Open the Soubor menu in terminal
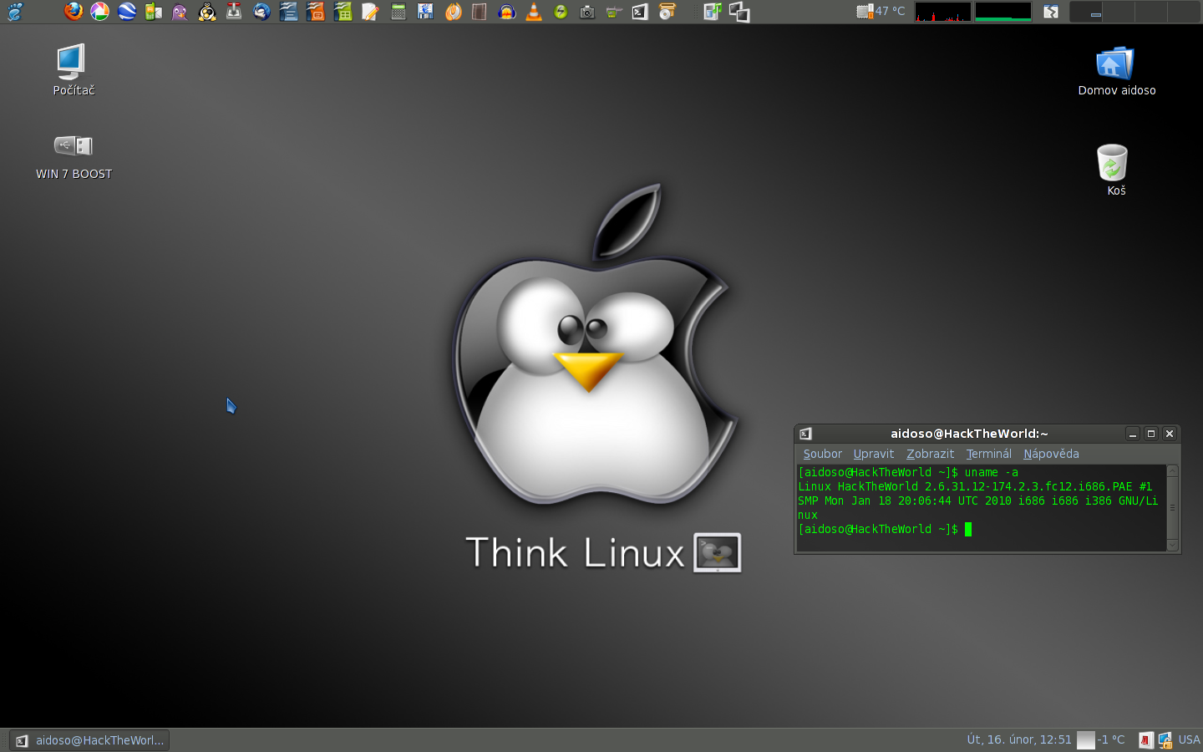The height and width of the screenshot is (752, 1203). coord(822,454)
